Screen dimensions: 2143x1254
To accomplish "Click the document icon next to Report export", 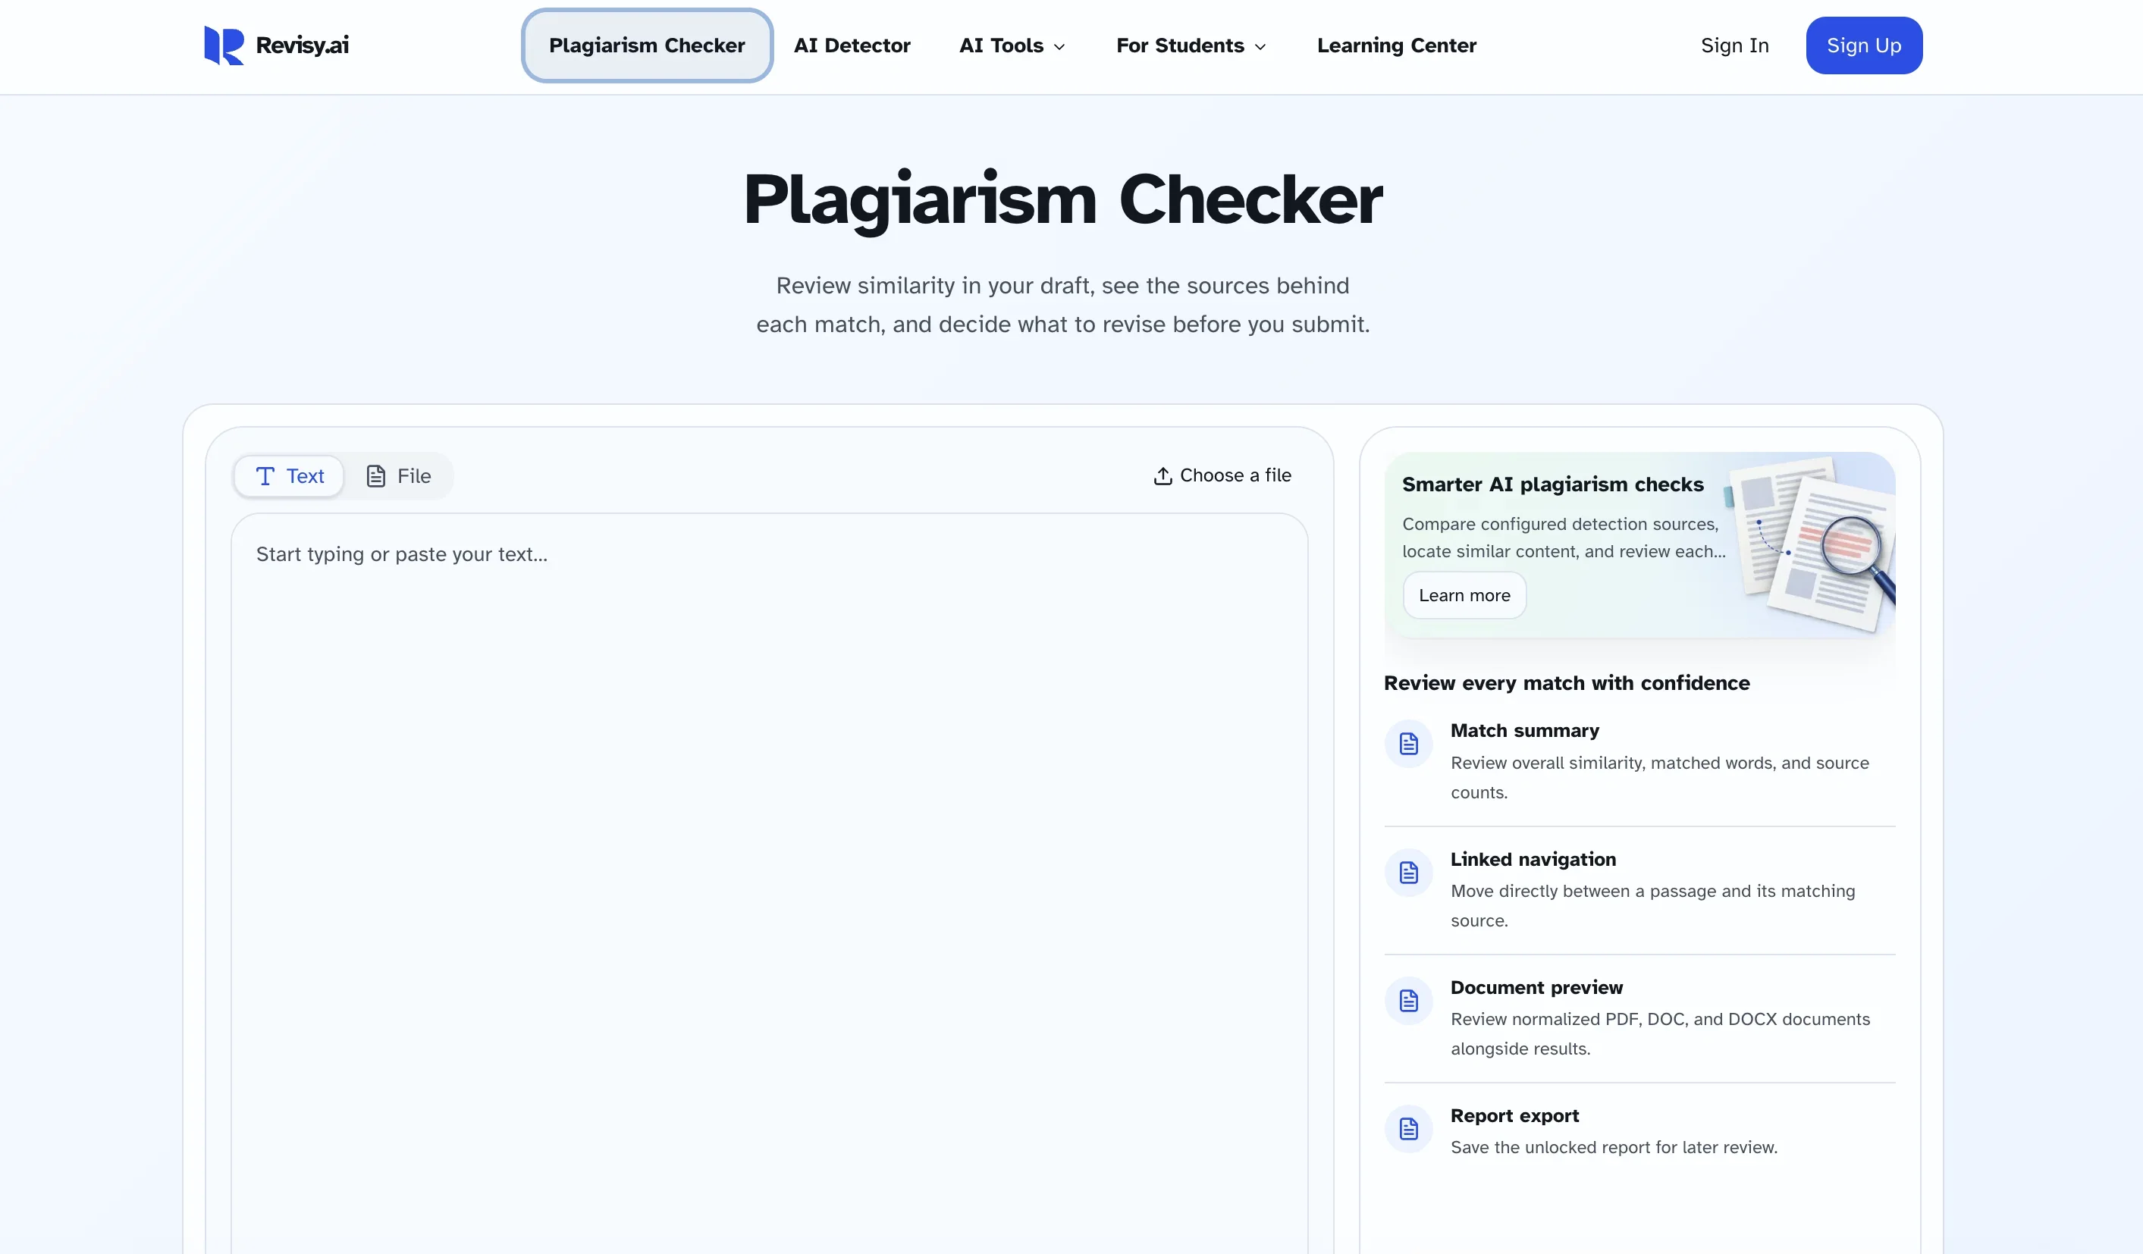I will tap(1408, 1129).
